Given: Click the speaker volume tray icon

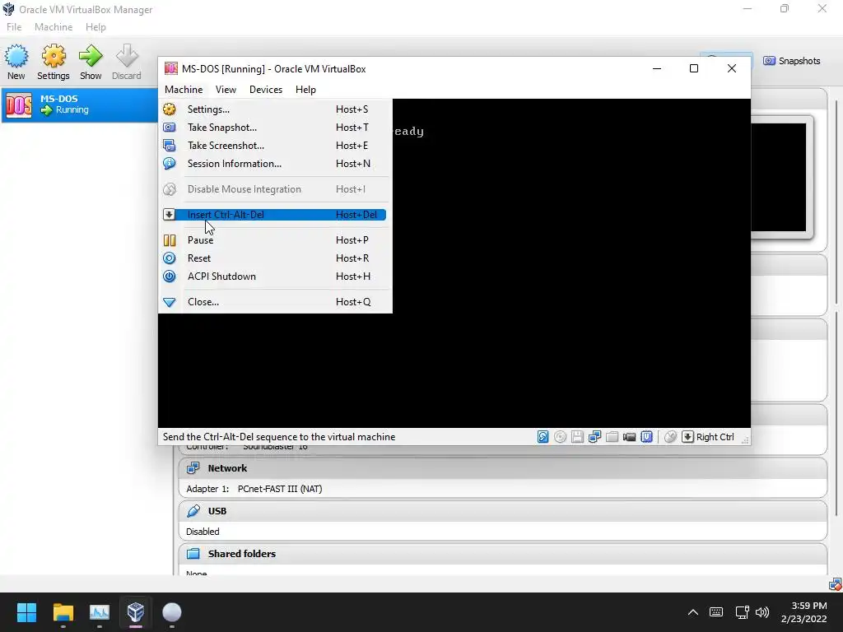Looking at the screenshot, I should 762,612.
